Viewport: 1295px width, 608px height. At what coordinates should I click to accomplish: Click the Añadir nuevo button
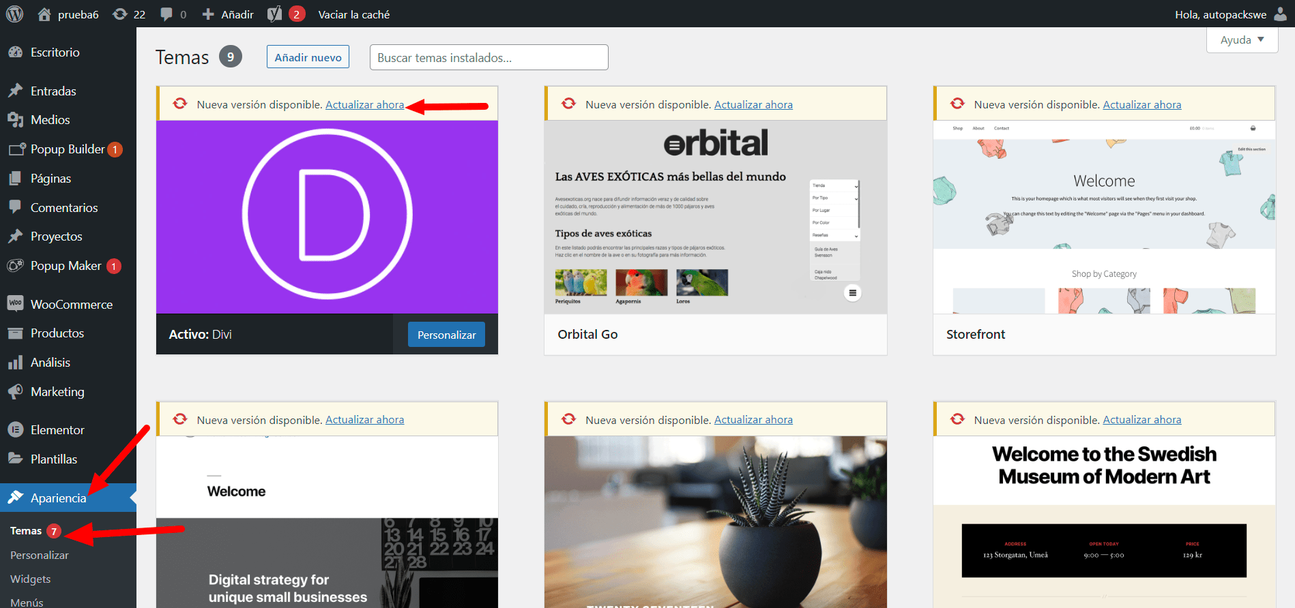coord(308,57)
